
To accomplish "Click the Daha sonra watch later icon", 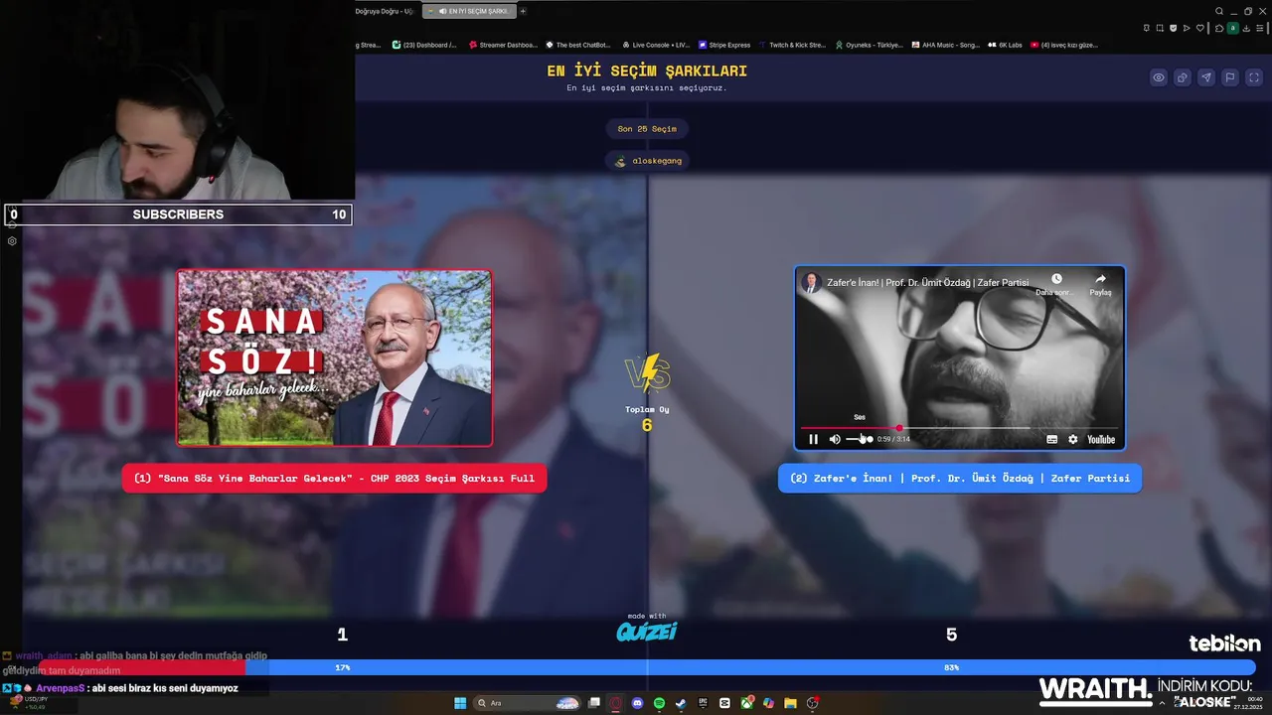I will (1056, 284).
